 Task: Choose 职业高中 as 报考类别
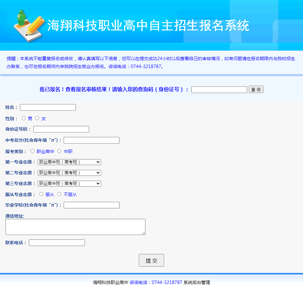(x=32, y=151)
